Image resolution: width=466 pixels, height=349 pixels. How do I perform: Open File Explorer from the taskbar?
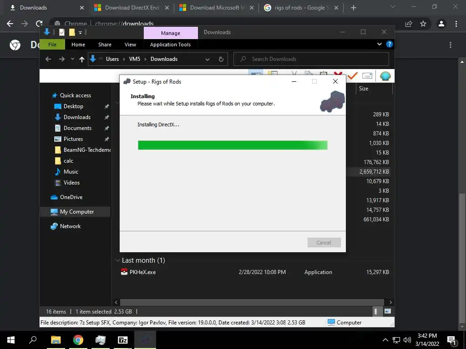coord(56,340)
